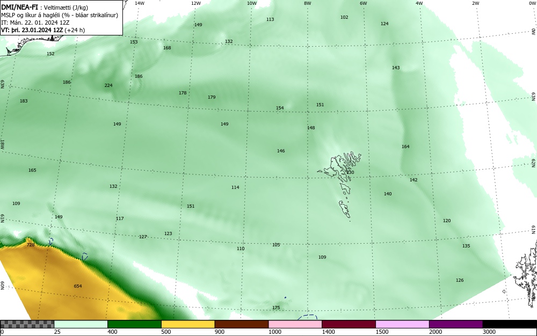The image size is (537, 336).
Task: Click the map value 146
Action: [x=281, y=150]
